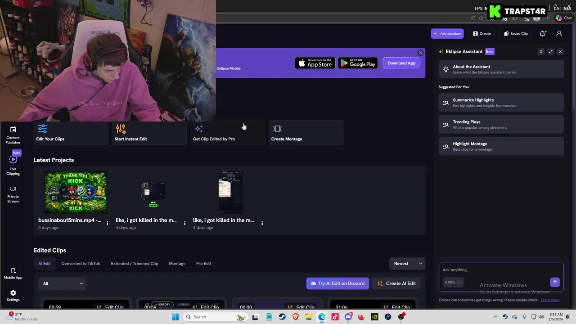The height and width of the screenshot is (324, 576).
Task: Open Copilot Chat in the browser
Action: tap(563, 18)
